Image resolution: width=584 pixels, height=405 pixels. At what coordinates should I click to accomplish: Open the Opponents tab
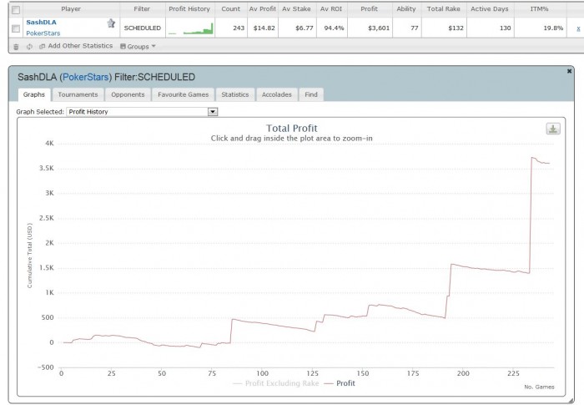(128, 94)
